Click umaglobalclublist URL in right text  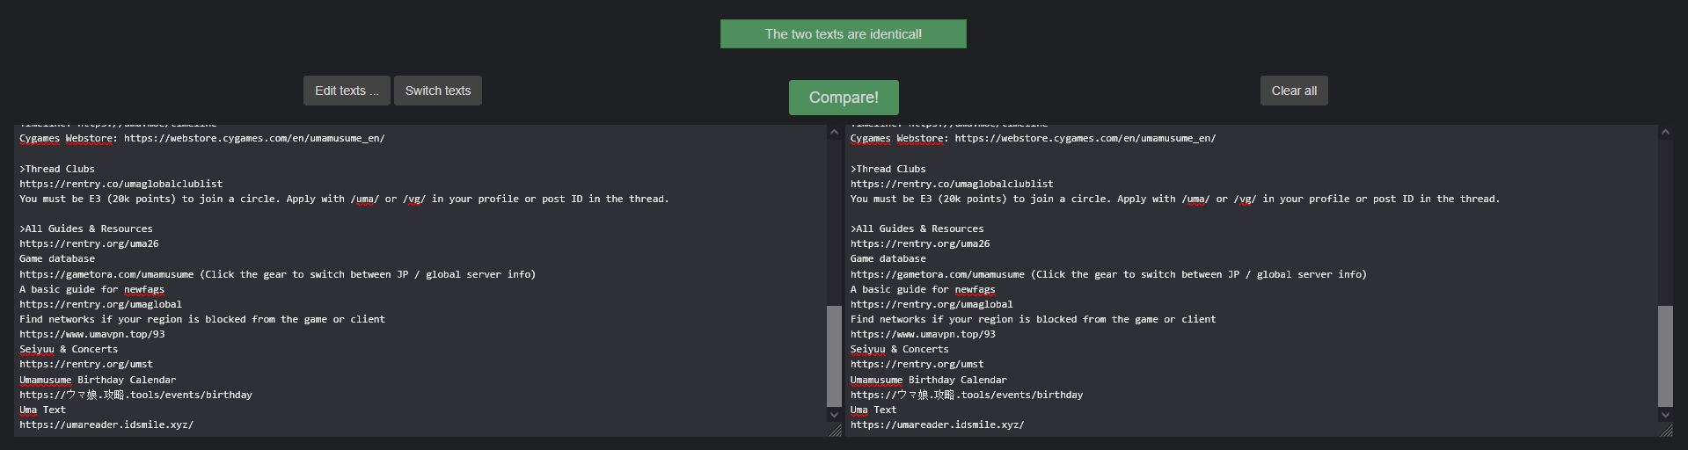[952, 184]
